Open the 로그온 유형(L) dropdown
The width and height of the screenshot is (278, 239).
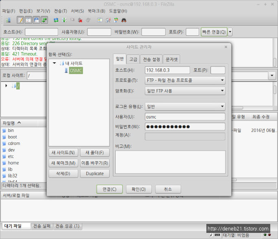[x=185, y=106]
